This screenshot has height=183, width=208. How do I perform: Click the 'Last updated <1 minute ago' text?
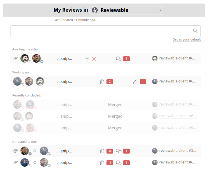point(75,20)
